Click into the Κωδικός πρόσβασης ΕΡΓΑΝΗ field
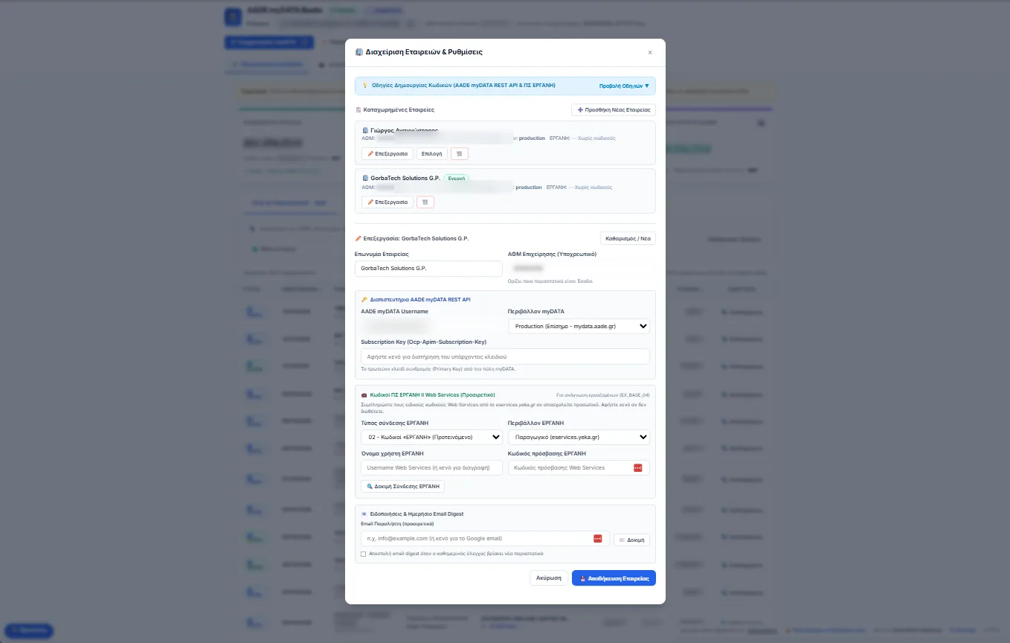Screen dimensions: 1010x643 (x=579, y=467)
